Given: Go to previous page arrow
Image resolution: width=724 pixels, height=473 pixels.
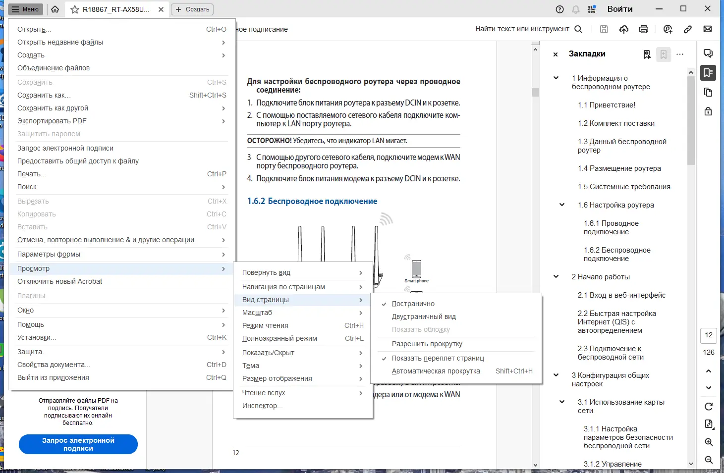Looking at the screenshot, I should [x=709, y=371].
